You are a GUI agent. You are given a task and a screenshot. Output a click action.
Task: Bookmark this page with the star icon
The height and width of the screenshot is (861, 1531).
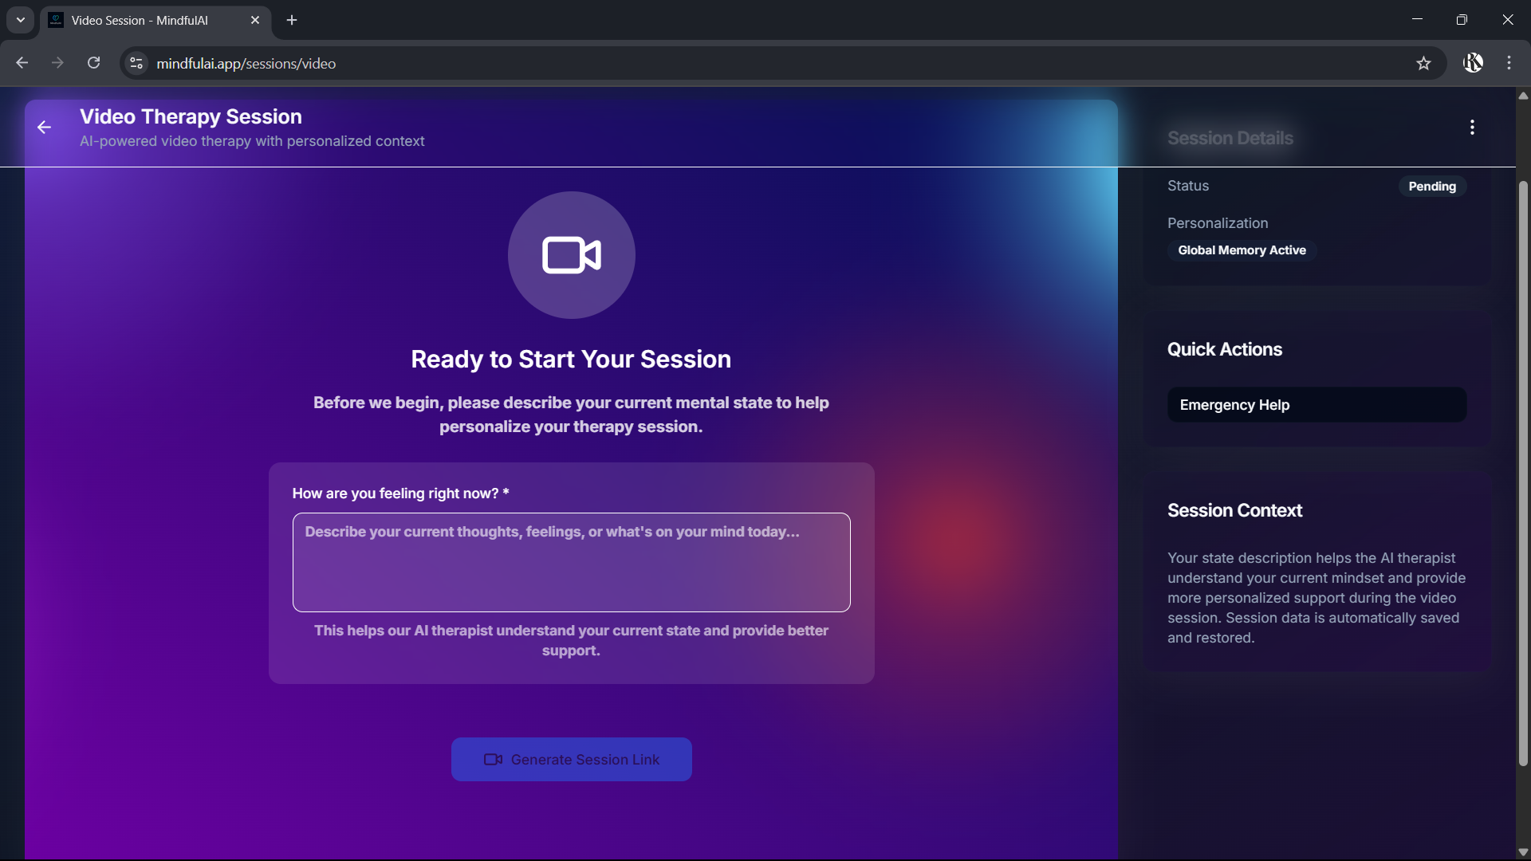[1423, 64]
